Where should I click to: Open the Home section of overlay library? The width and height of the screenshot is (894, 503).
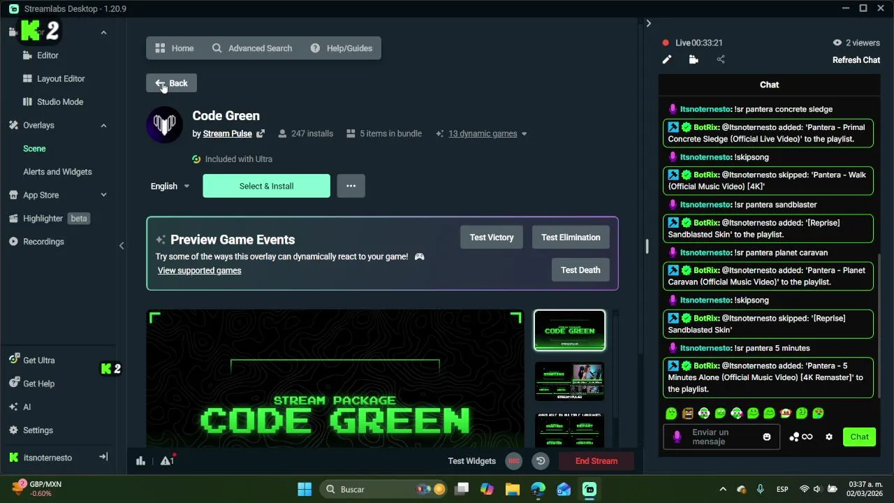(x=175, y=48)
